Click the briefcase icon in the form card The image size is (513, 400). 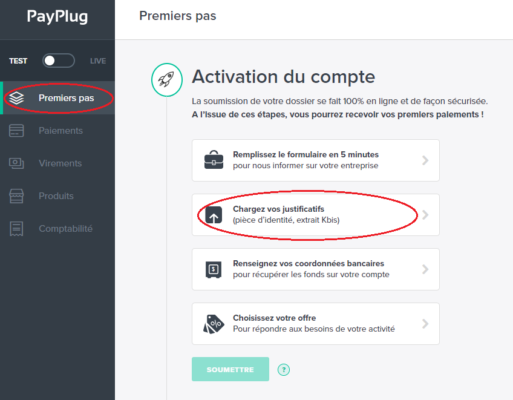click(x=214, y=160)
